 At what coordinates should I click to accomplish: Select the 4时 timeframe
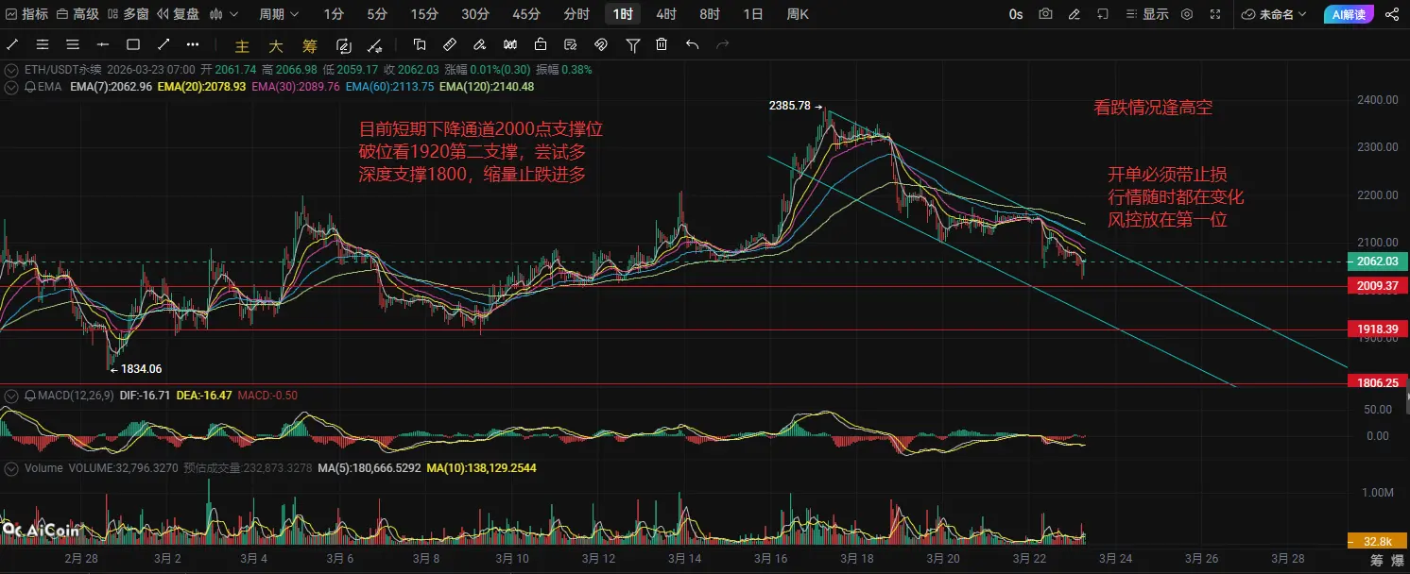(x=666, y=14)
